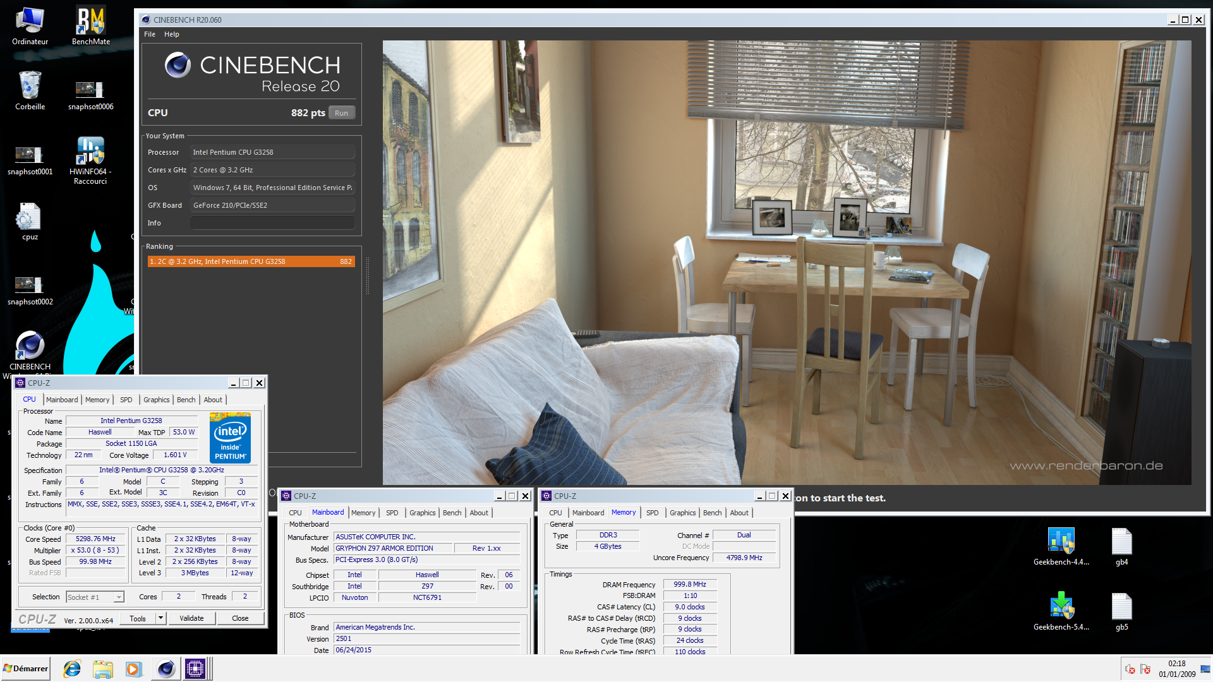Click the Intel Pentium logo badge
This screenshot has height=682, width=1213.
click(230, 438)
